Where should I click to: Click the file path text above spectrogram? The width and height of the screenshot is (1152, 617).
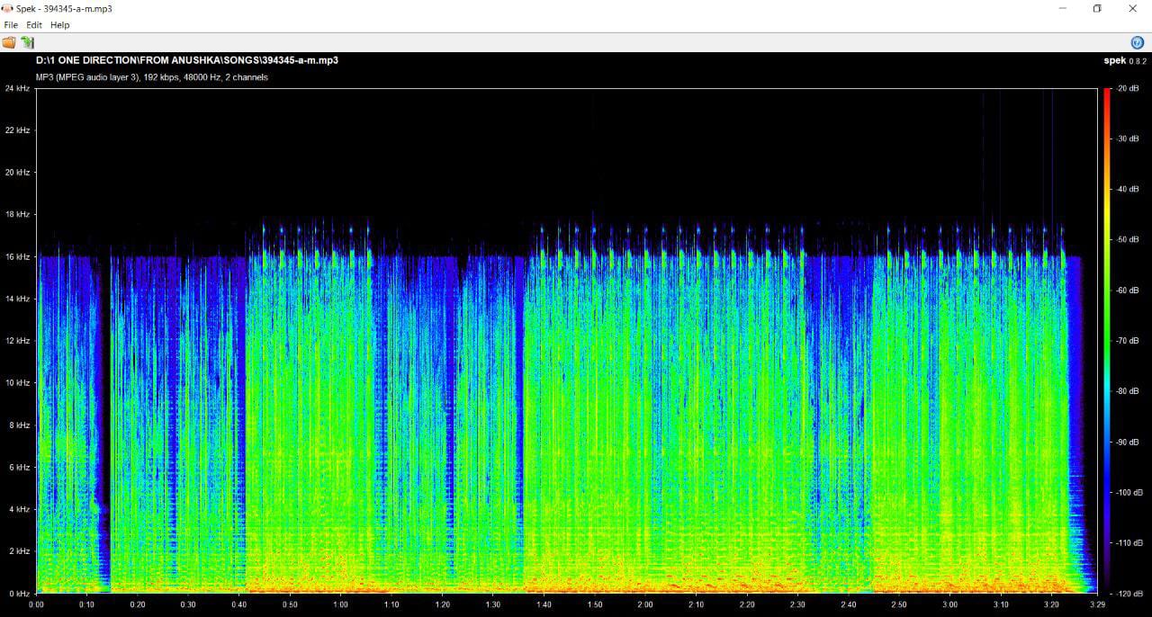(x=187, y=60)
